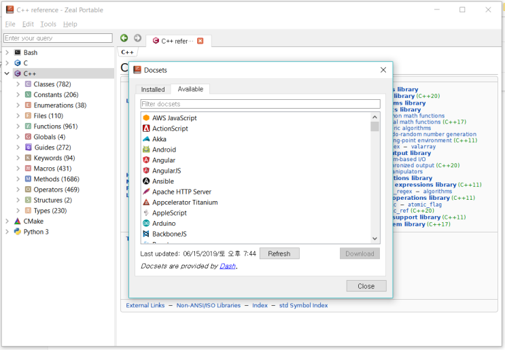Expand the Python 3 docset tree node
The width and height of the screenshot is (505, 350).
(7, 232)
